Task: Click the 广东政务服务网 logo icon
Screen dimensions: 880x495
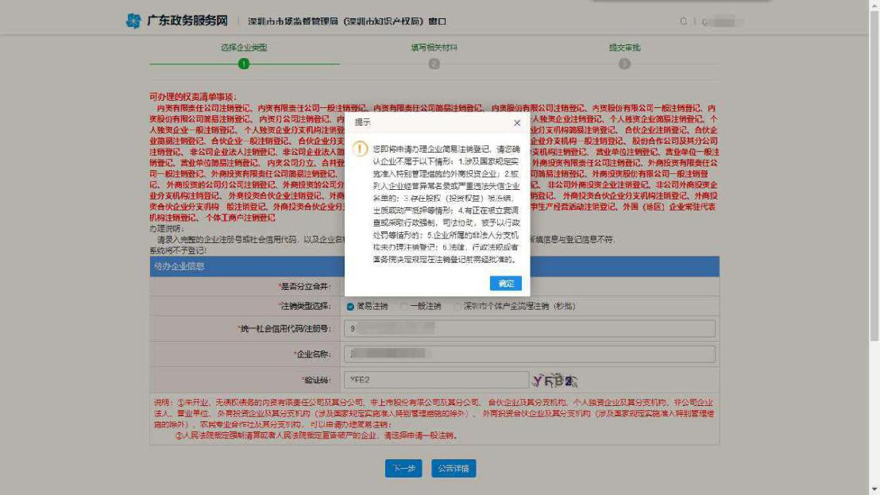Action: click(133, 21)
